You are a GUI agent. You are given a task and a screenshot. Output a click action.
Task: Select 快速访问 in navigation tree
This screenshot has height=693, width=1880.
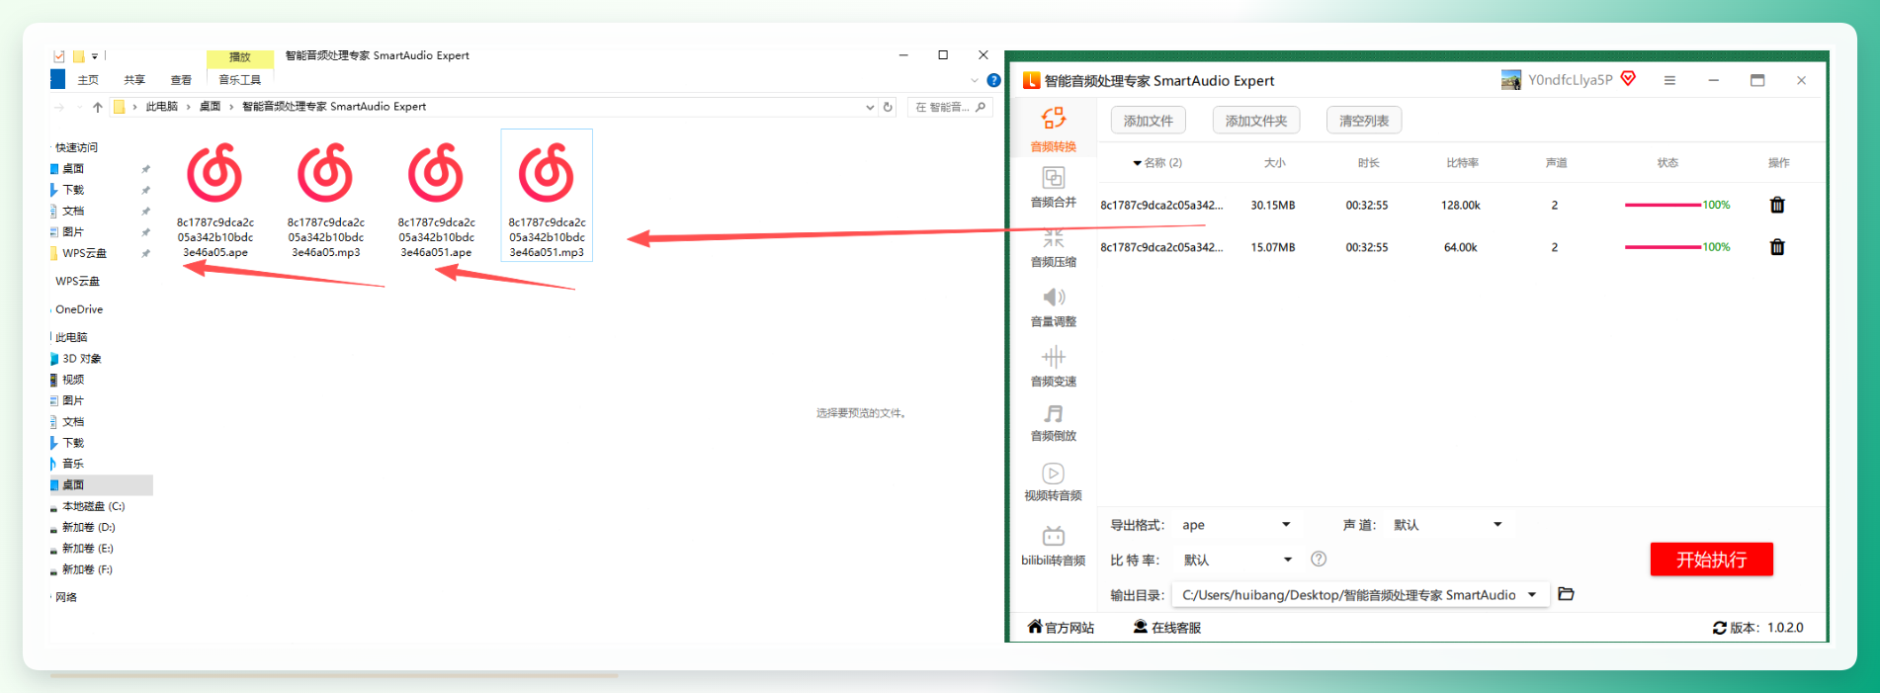pyautogui.click(x=76, y=147)
